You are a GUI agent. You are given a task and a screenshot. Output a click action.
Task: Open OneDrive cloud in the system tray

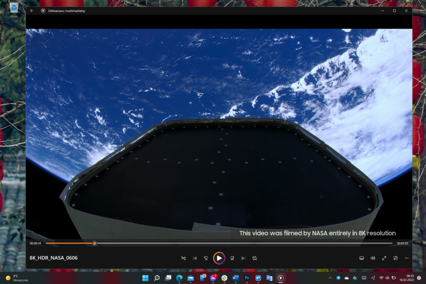347,278
